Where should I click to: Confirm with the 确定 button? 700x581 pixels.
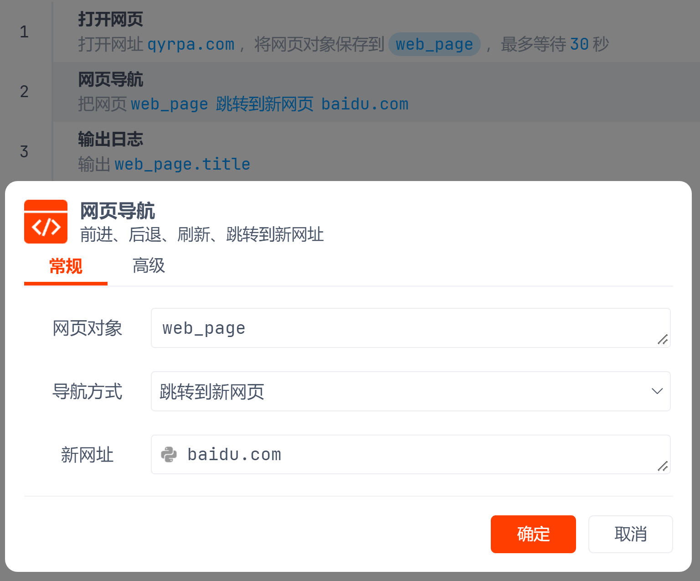[x=533, y=534]
